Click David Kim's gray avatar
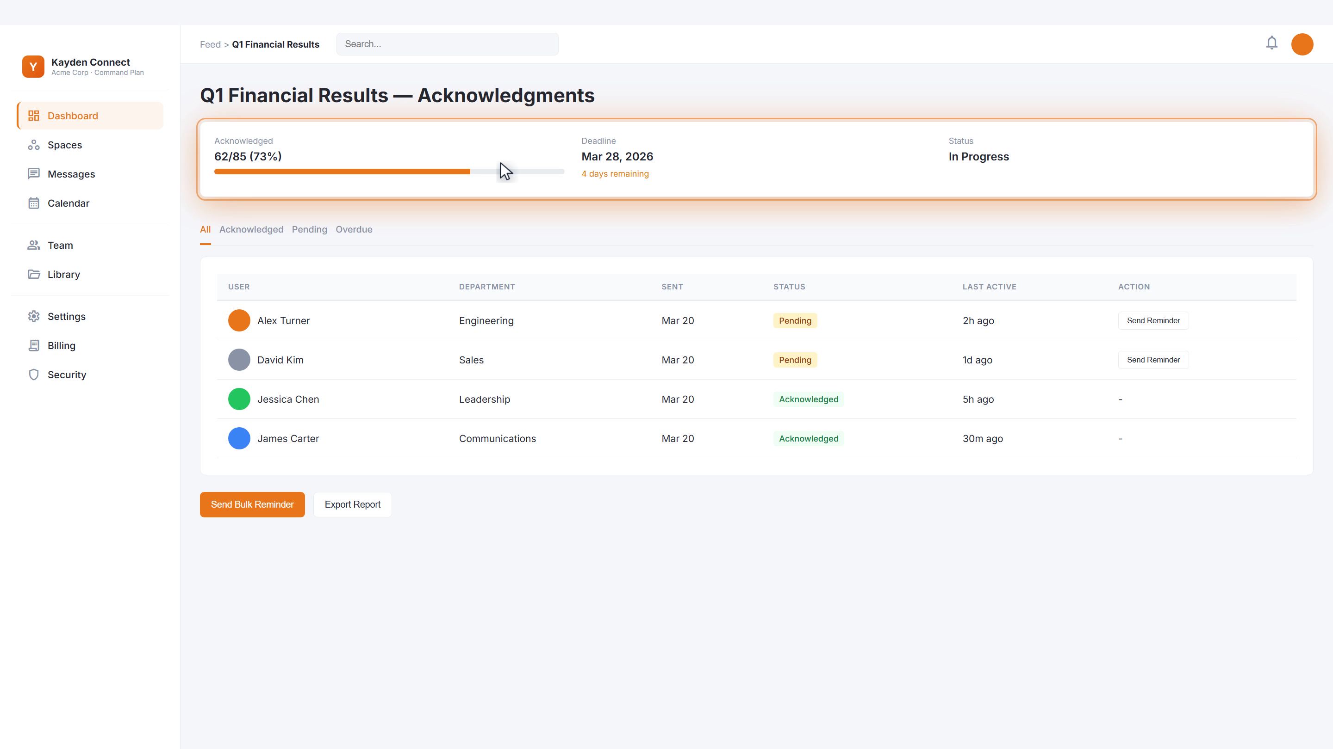 (239, 360)
